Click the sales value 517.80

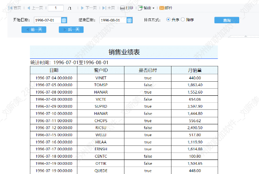195,135
